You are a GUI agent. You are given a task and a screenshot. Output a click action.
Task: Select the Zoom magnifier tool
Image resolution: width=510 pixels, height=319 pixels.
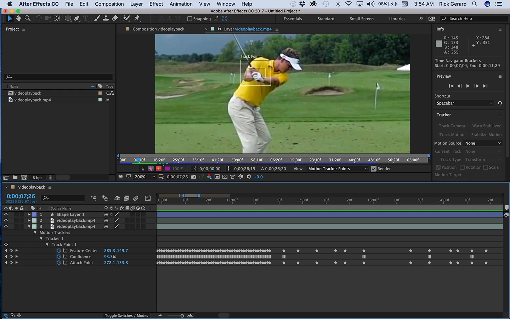tap(27, 18)
